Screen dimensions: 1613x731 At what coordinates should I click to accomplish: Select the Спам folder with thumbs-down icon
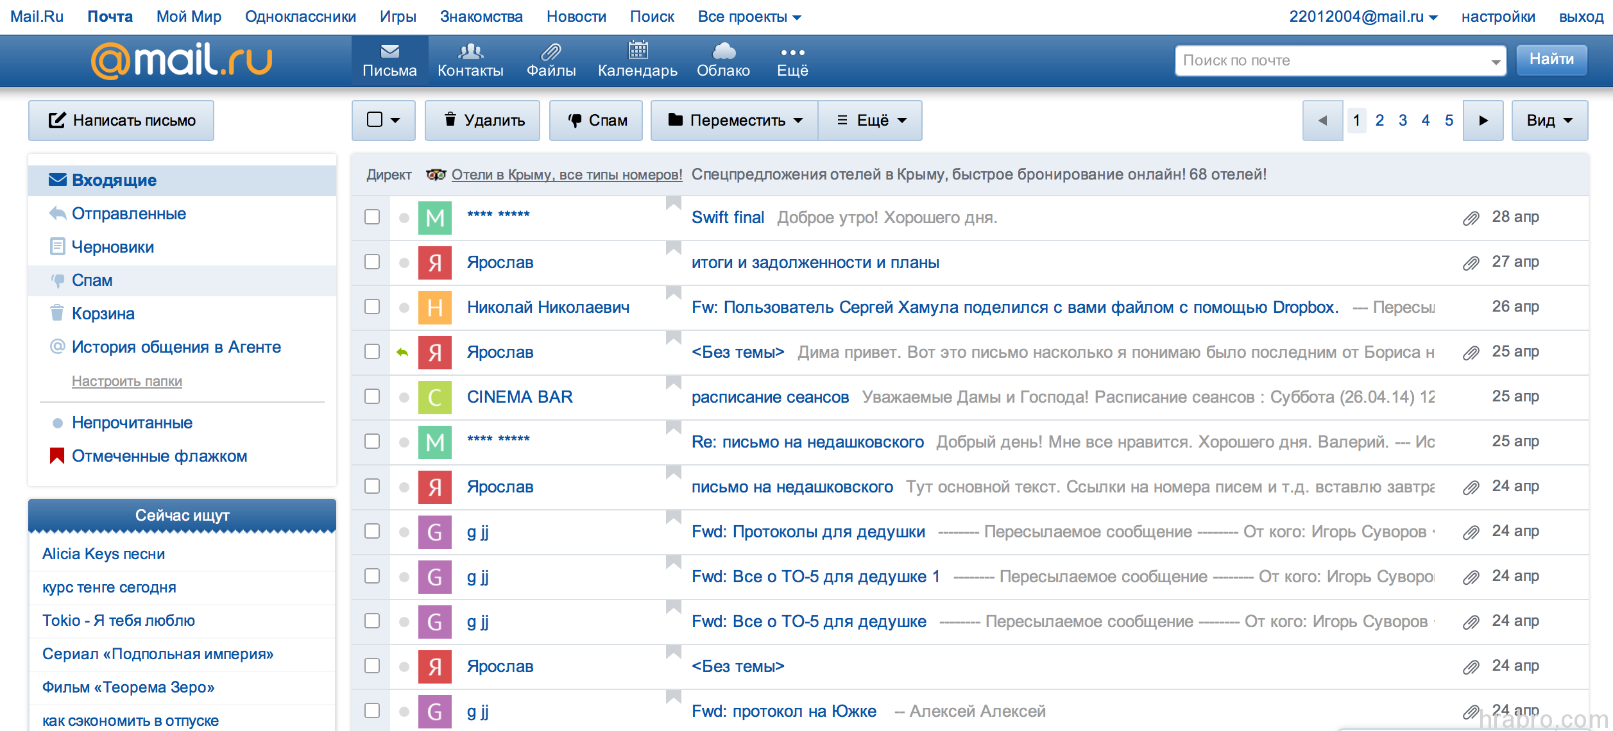pos(92,280)
